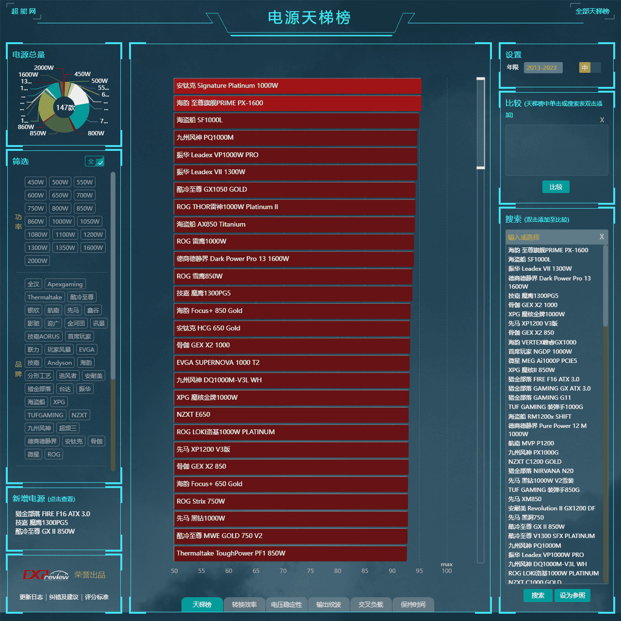Click the chart's vertical scroll handle

click(x=481, y=123)
